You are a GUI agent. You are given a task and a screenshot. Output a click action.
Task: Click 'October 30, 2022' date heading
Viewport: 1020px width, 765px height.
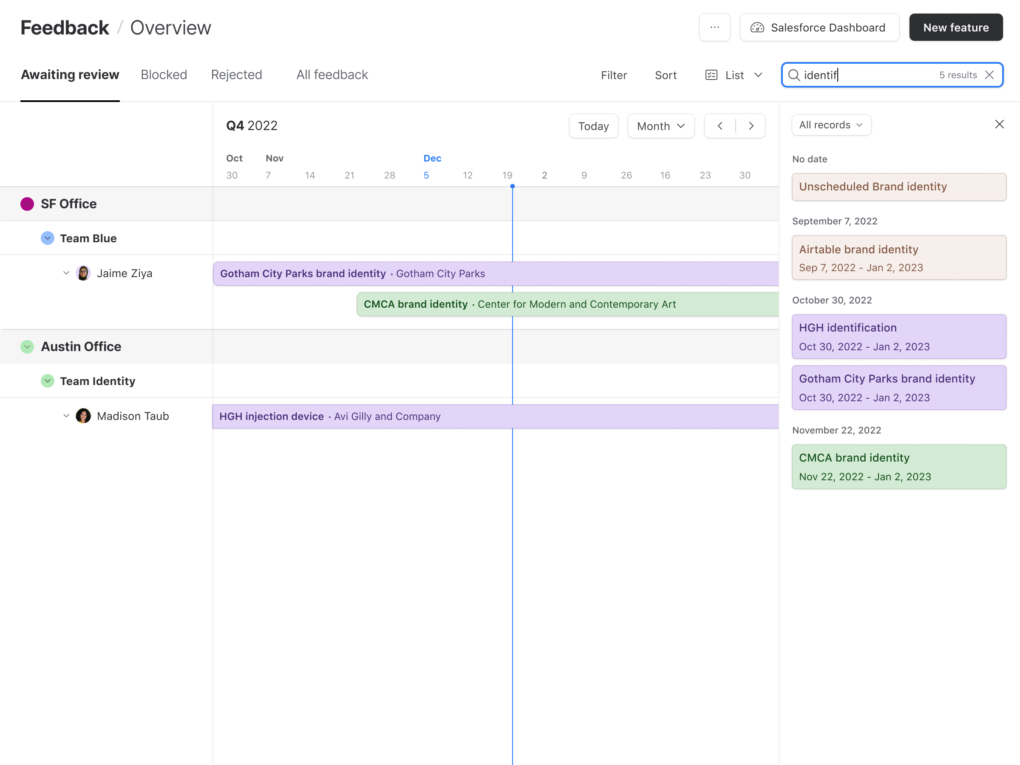tap(832, 300)
